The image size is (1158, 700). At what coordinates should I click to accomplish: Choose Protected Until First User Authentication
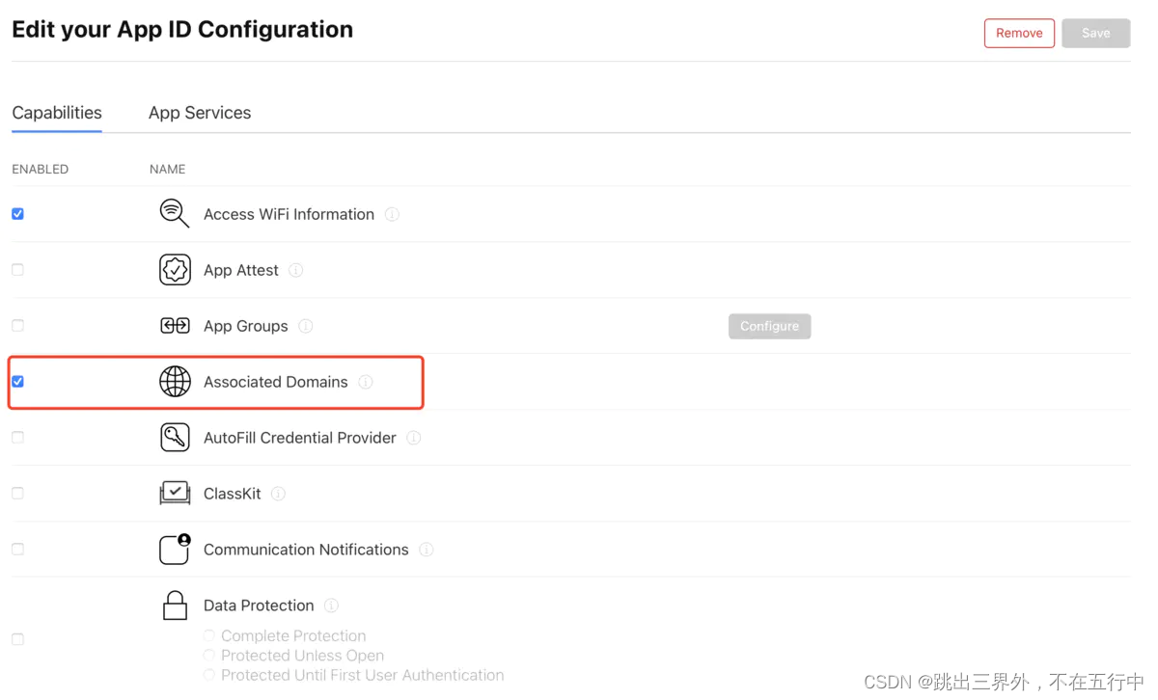(x=209, y=675)
